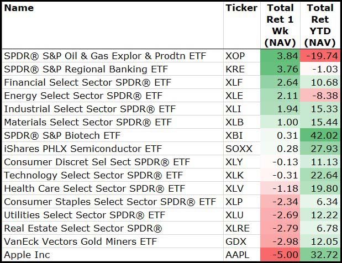This screenshot has width=342, height=263.
Task: Select the Apple Inc name cell
Action: coord(27,255)
